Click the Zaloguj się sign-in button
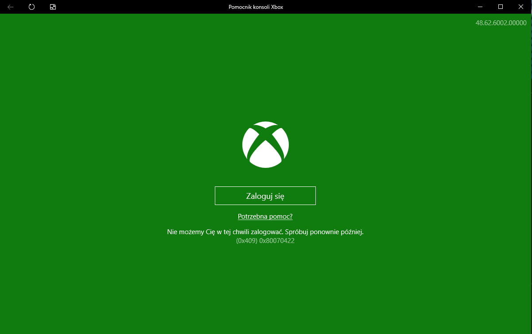Image resolution: width=532 pixels, height=334 pixels. [265, 196]
